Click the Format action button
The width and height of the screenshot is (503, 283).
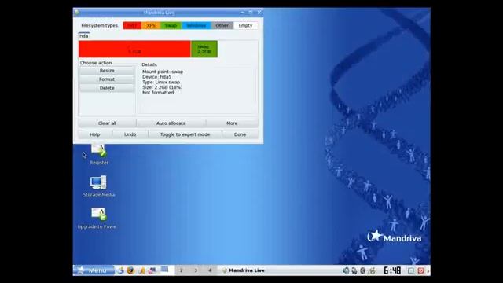click(x=107, y=79)
